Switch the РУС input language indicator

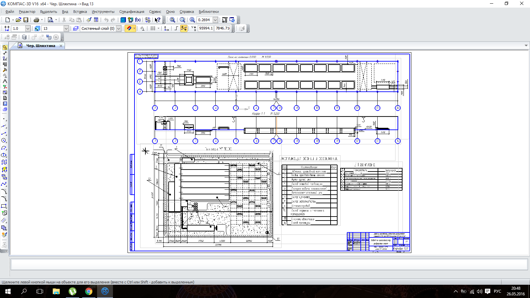coord(498,291)
